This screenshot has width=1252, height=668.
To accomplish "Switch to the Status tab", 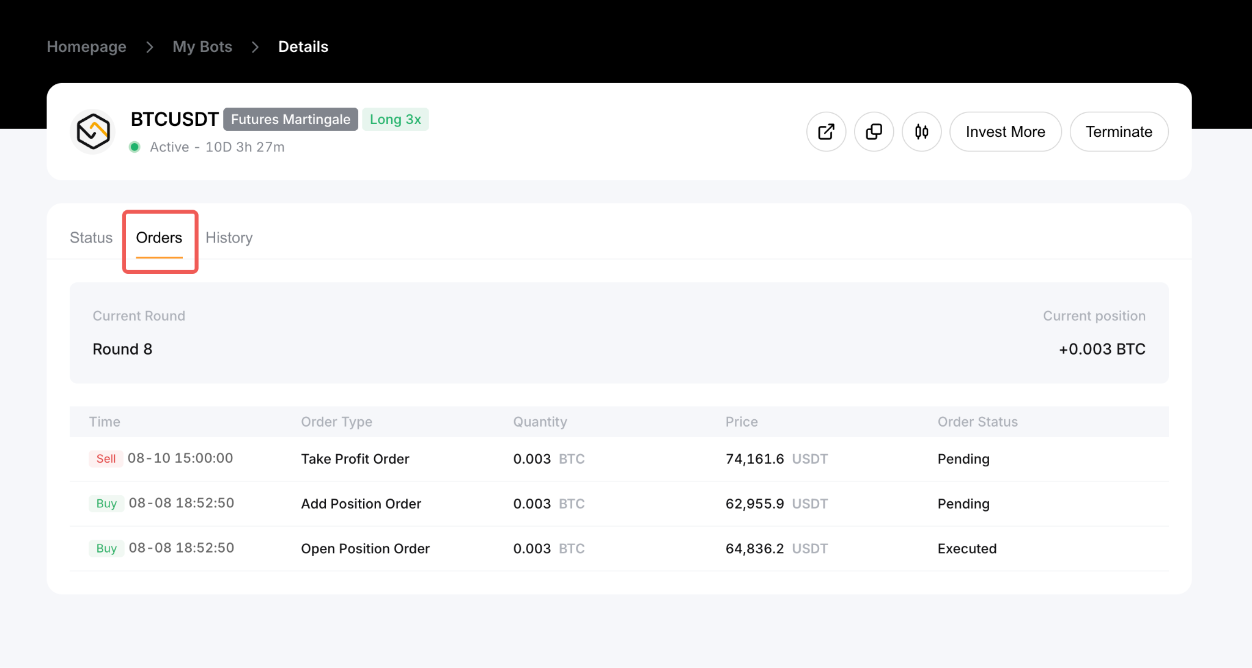I will coord(91,238).
